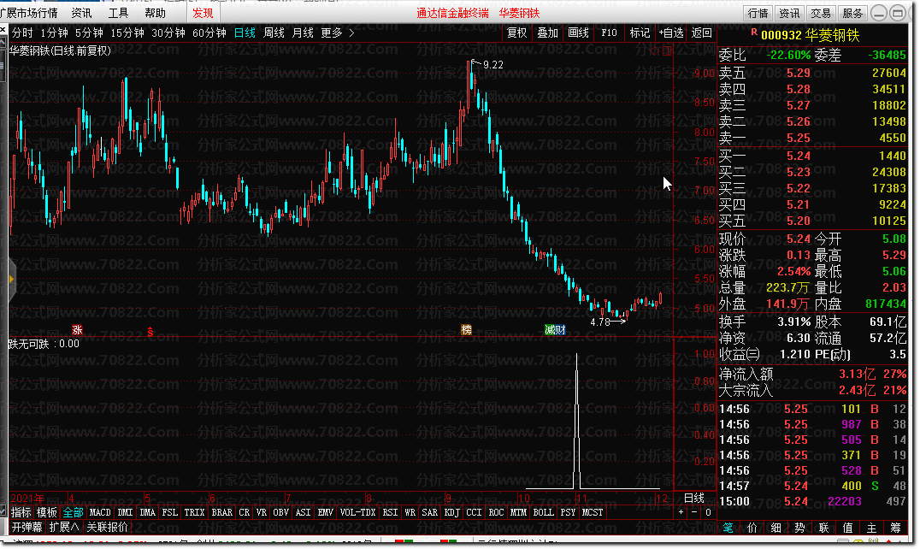This screenshot has height=549, width=920.
Task: Click the red R margin mark before 000932
Action: [x=754, y=32]
